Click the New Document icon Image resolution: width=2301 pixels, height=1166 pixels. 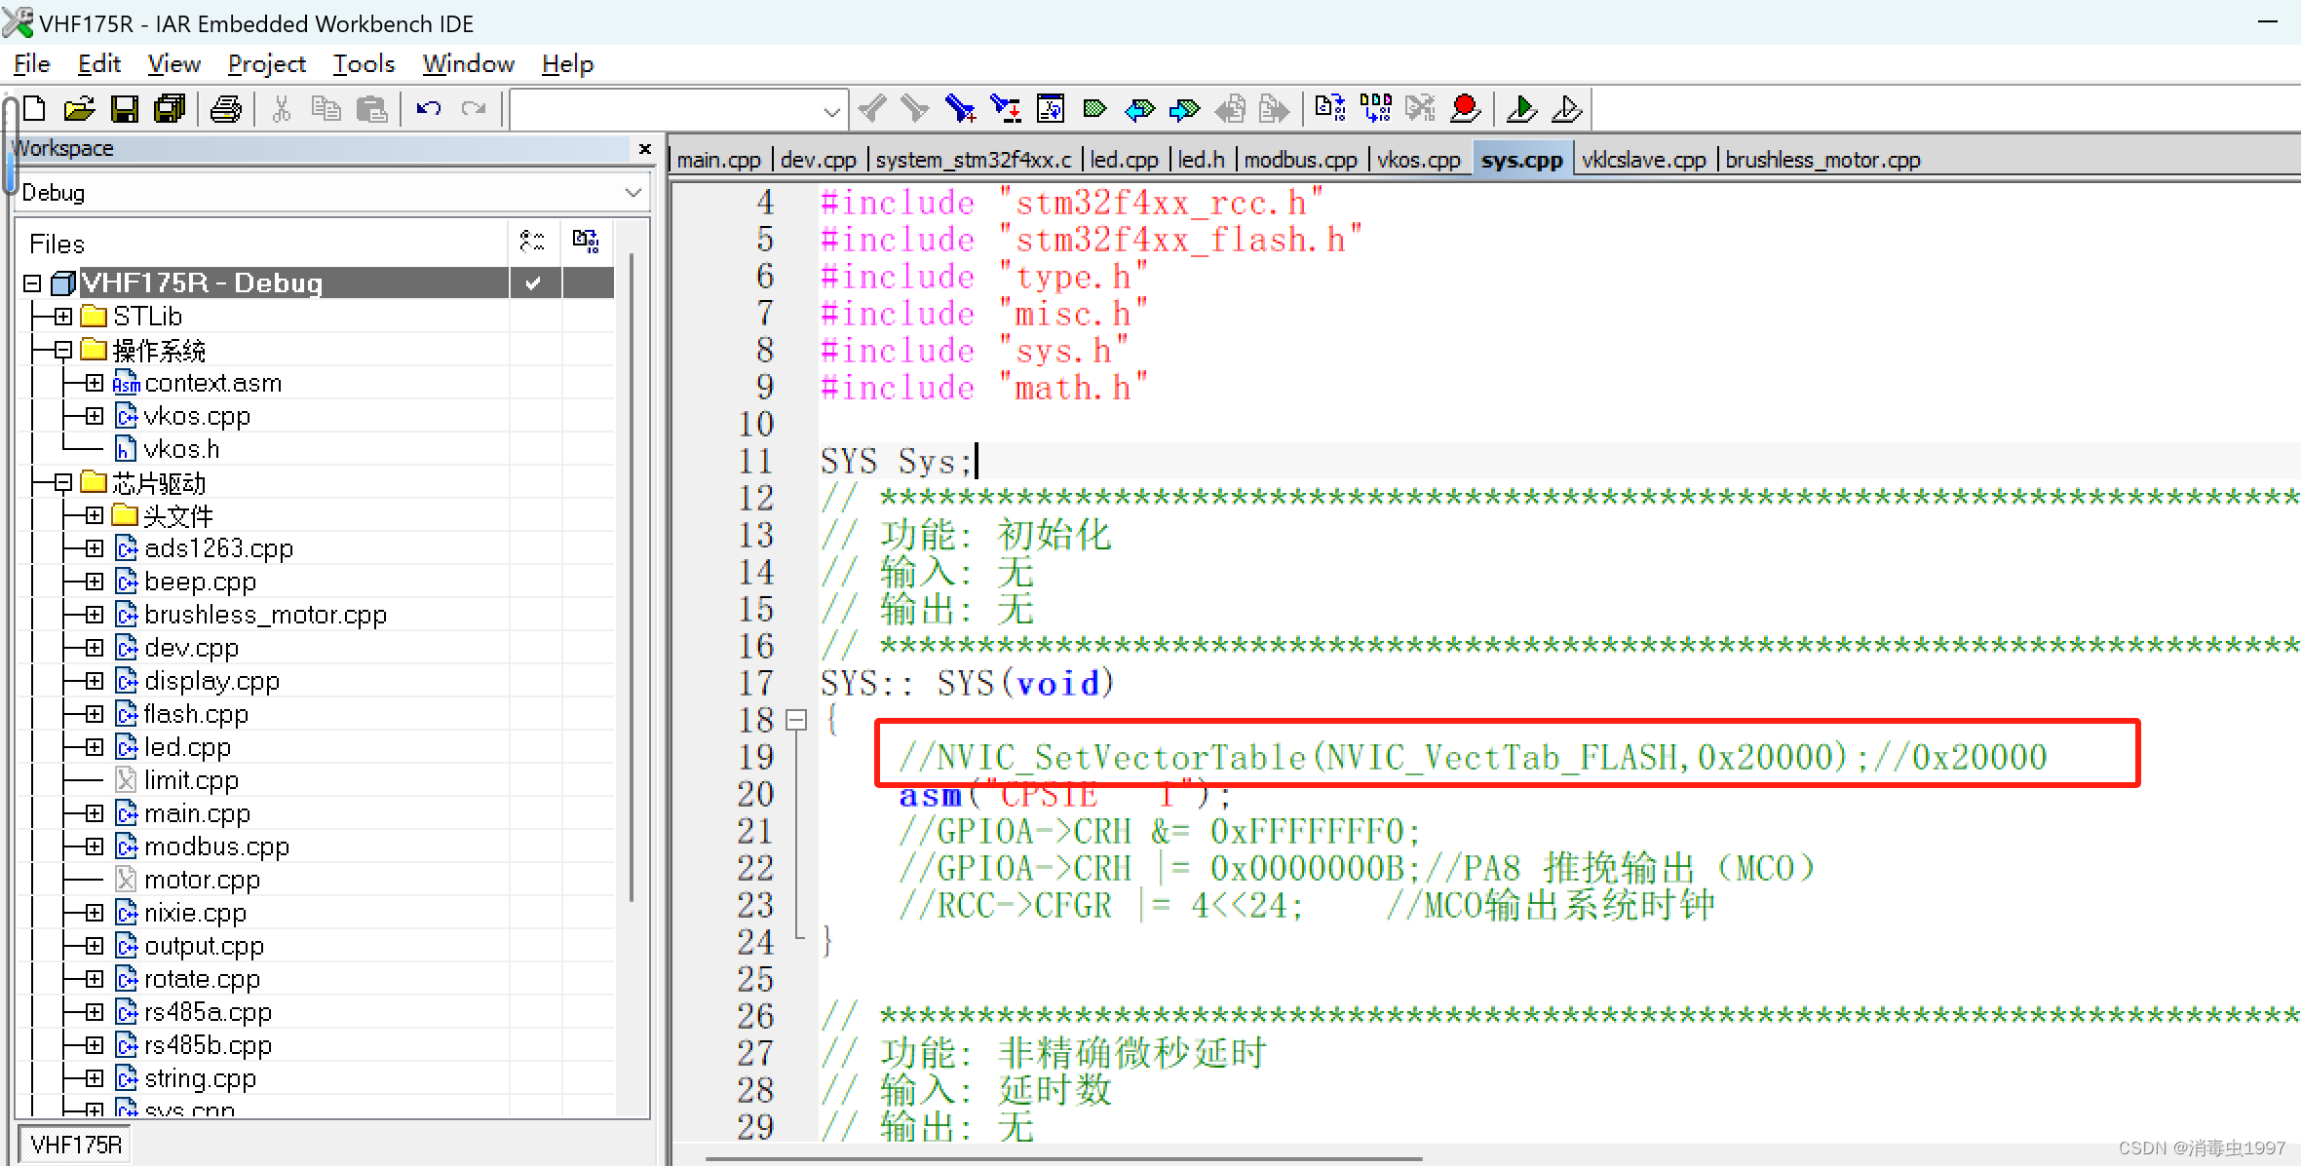coord(35,109)
